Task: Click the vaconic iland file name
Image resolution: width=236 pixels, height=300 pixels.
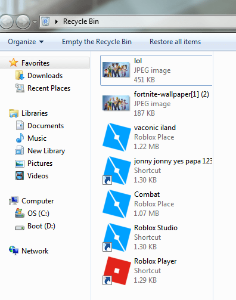Action: 155,128
